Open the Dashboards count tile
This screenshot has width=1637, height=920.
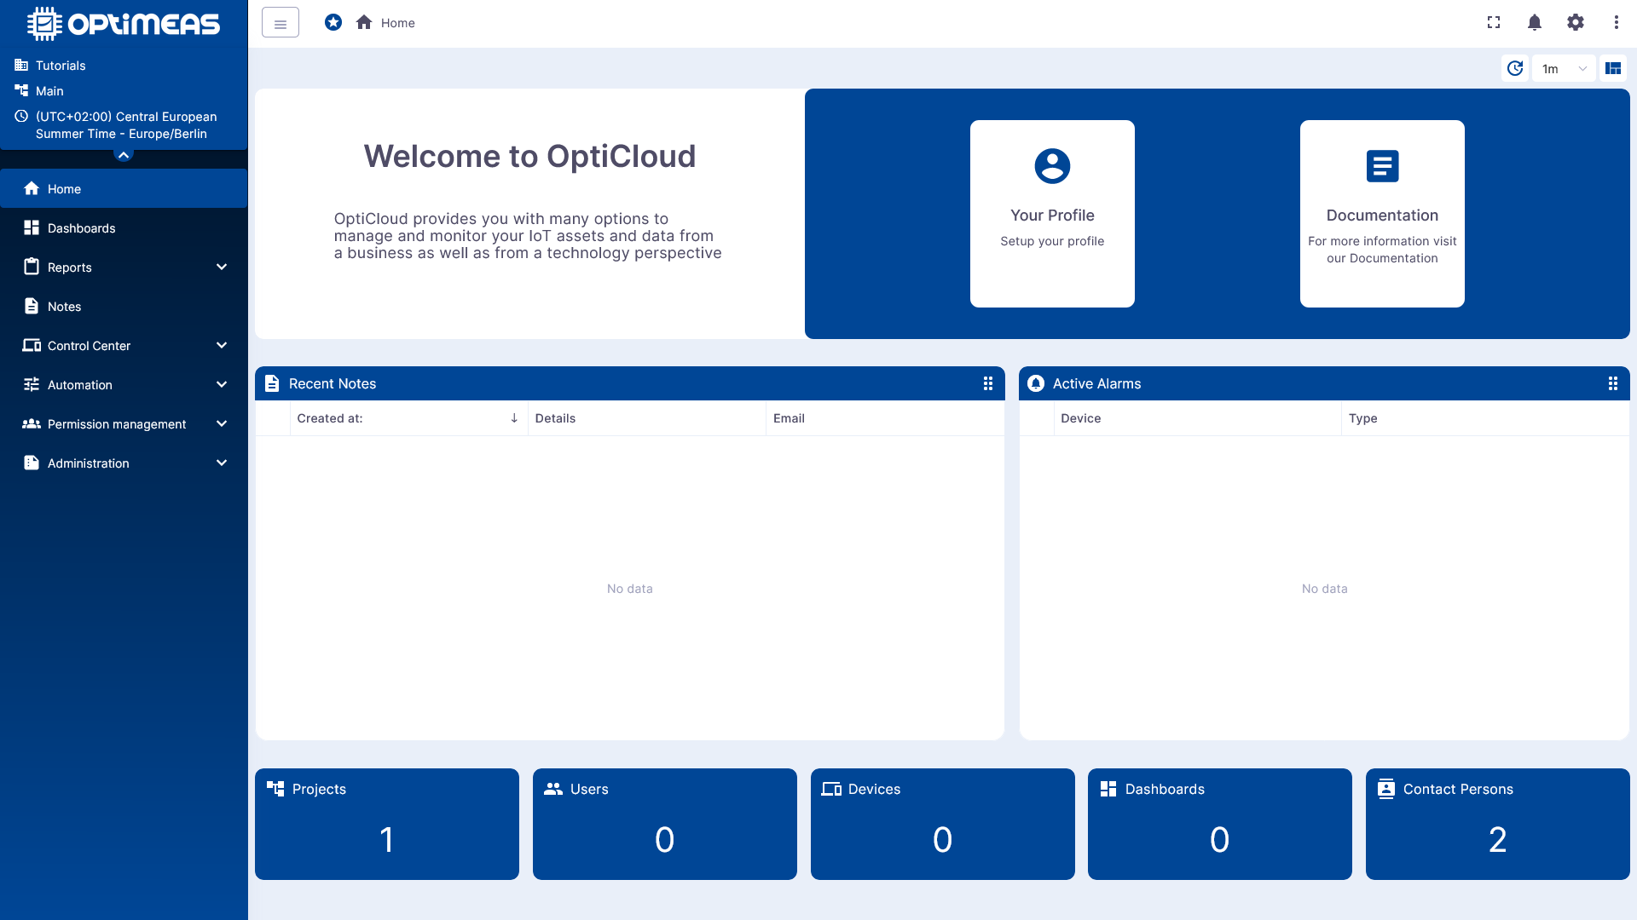1220,824
